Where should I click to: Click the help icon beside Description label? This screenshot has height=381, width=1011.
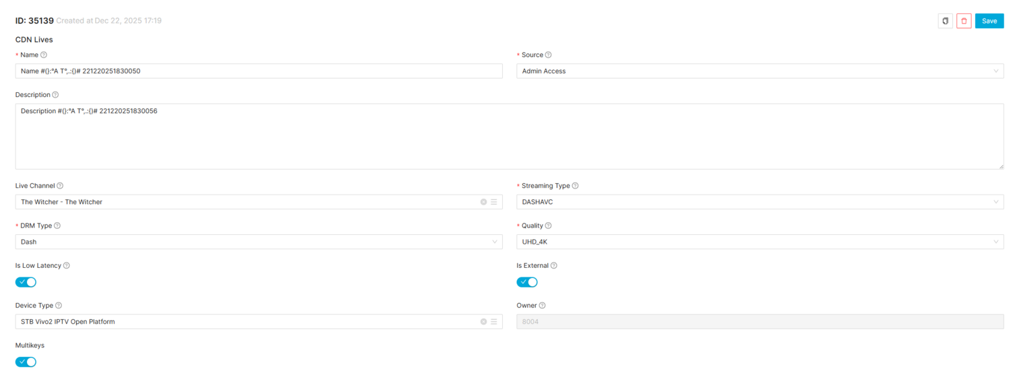pyautogui.click(x=55, y=95)
